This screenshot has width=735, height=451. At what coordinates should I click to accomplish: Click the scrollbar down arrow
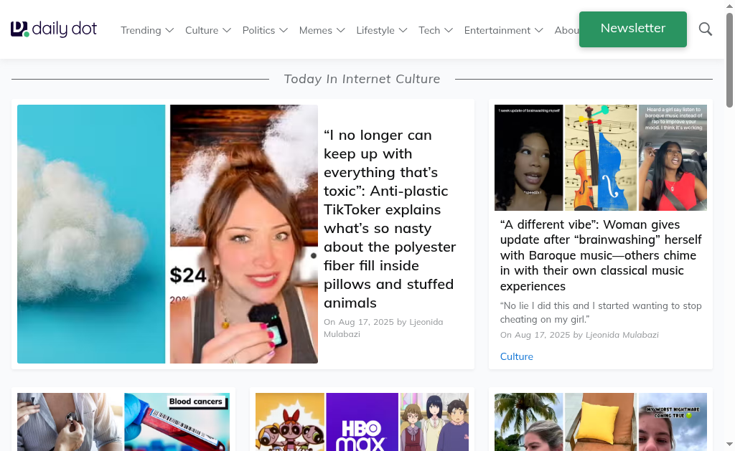(x=729, y=444)
